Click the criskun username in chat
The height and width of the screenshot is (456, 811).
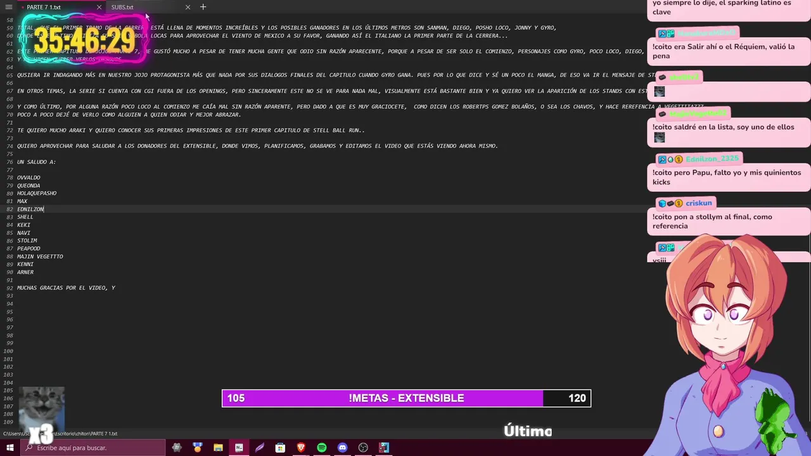[698, 203]
